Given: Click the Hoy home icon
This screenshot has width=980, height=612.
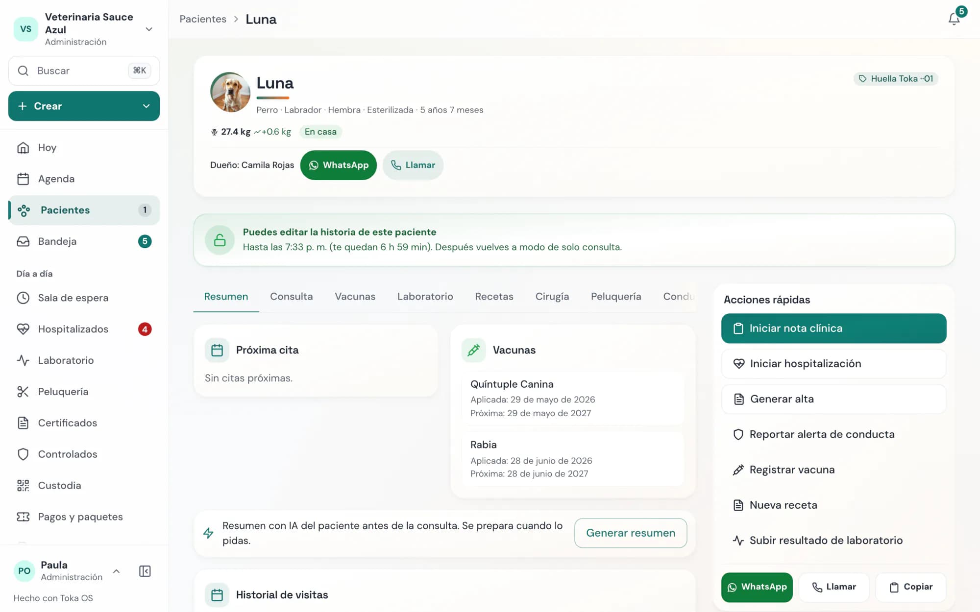Looking at the screenshot, I should [23, 147].
